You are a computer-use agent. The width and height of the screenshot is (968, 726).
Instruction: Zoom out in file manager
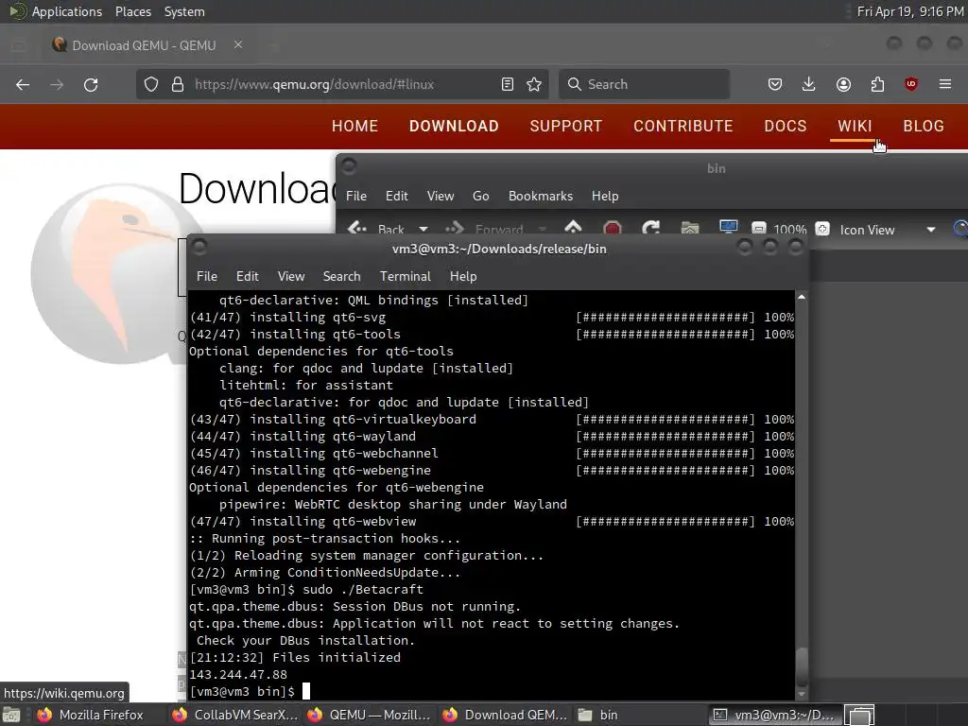pyautogui.click(x=759, y=229)
